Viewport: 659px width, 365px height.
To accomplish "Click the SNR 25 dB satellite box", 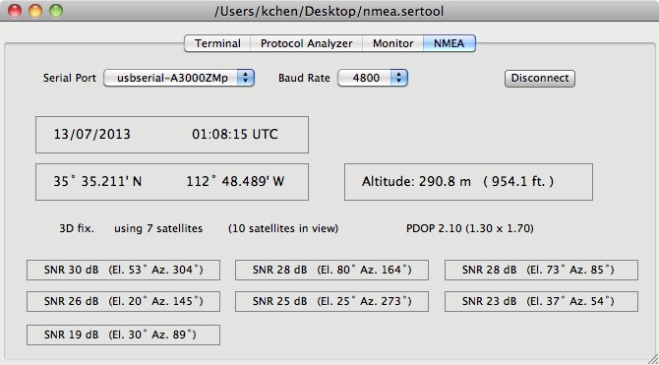I will [331, 301].
